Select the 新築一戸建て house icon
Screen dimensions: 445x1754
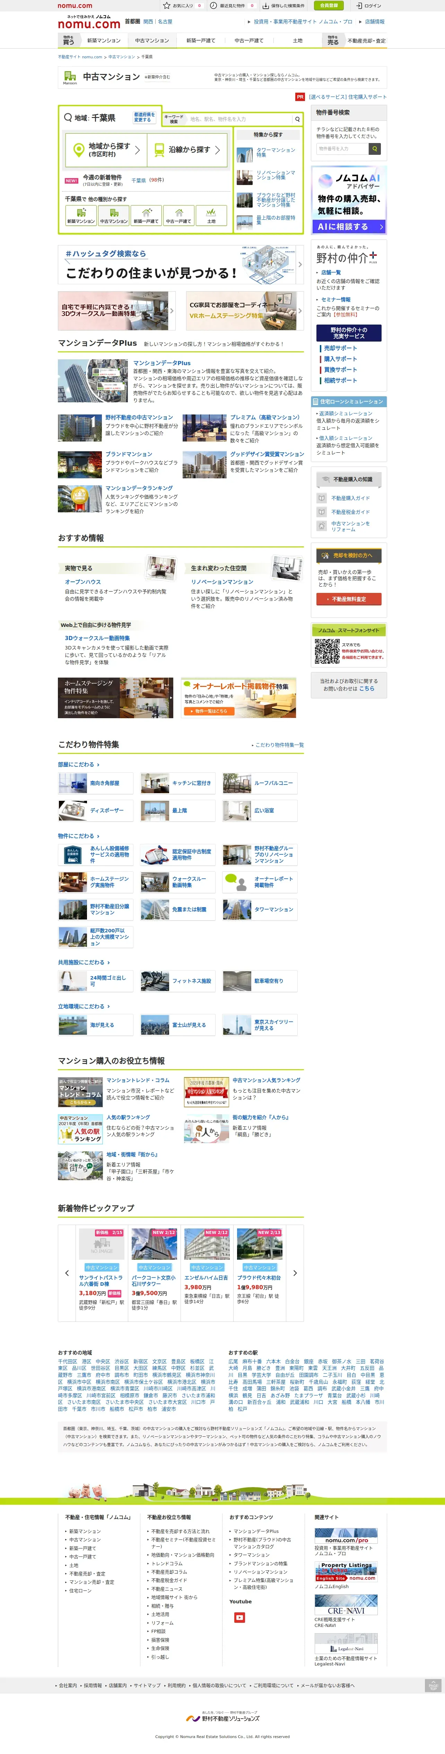pyautogui.click(x=146, y=216)
